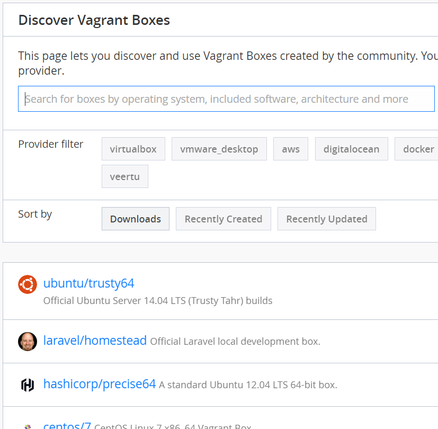Select the veertu provider filter
This screenshot has width=438, height=429.
125,177
